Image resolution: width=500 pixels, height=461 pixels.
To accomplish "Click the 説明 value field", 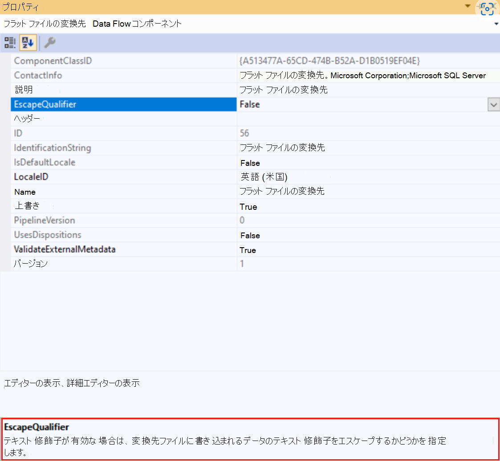I will (368, 90).
